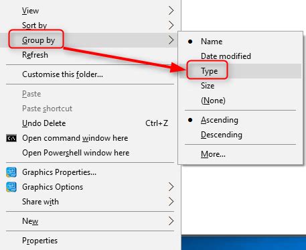Select (None) to remove grouping
306x250 pixels.
tap(240, 101)
